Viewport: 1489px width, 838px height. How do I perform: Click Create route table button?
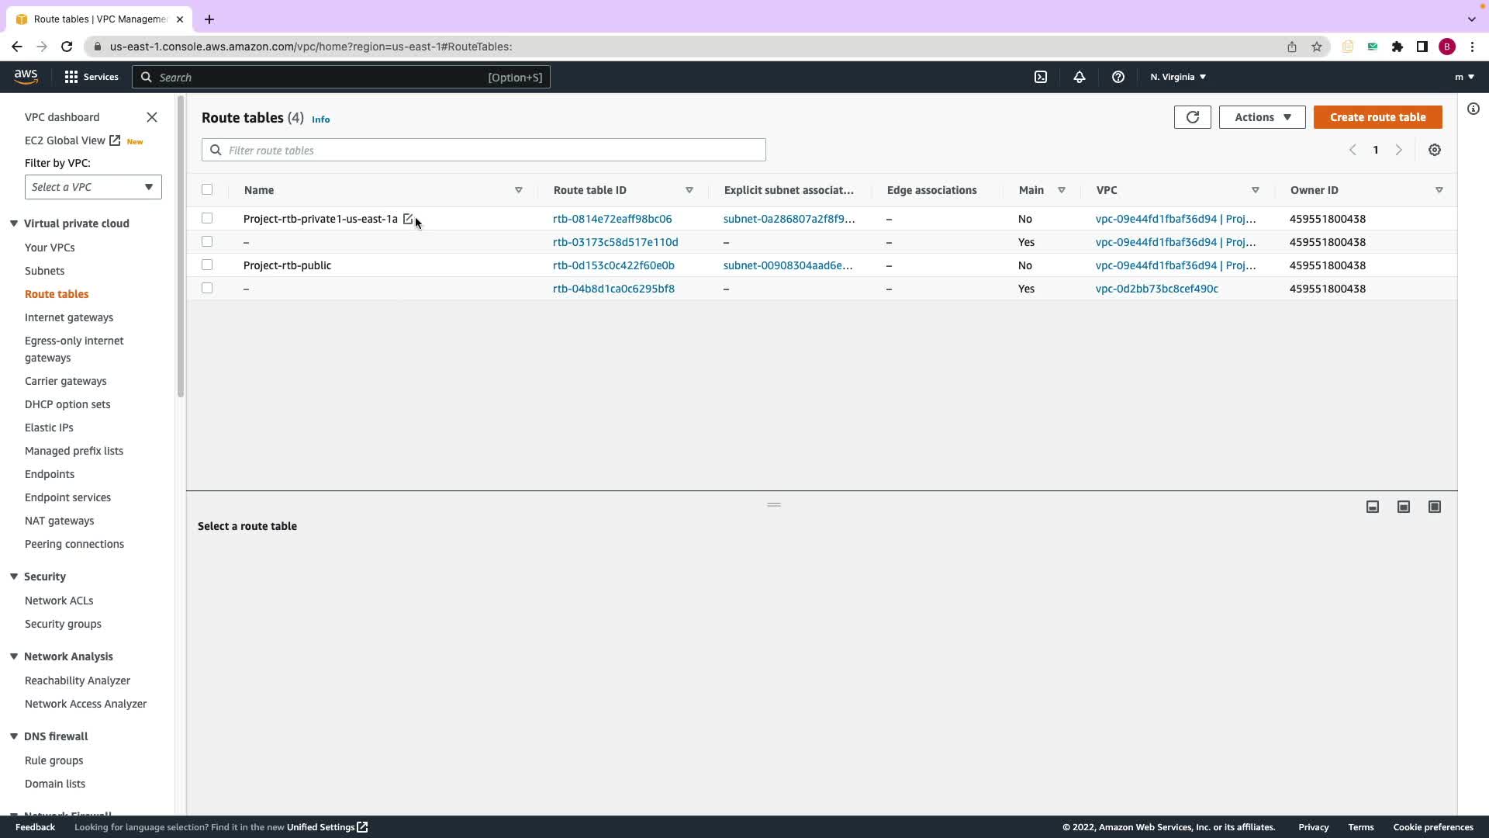1377,117
